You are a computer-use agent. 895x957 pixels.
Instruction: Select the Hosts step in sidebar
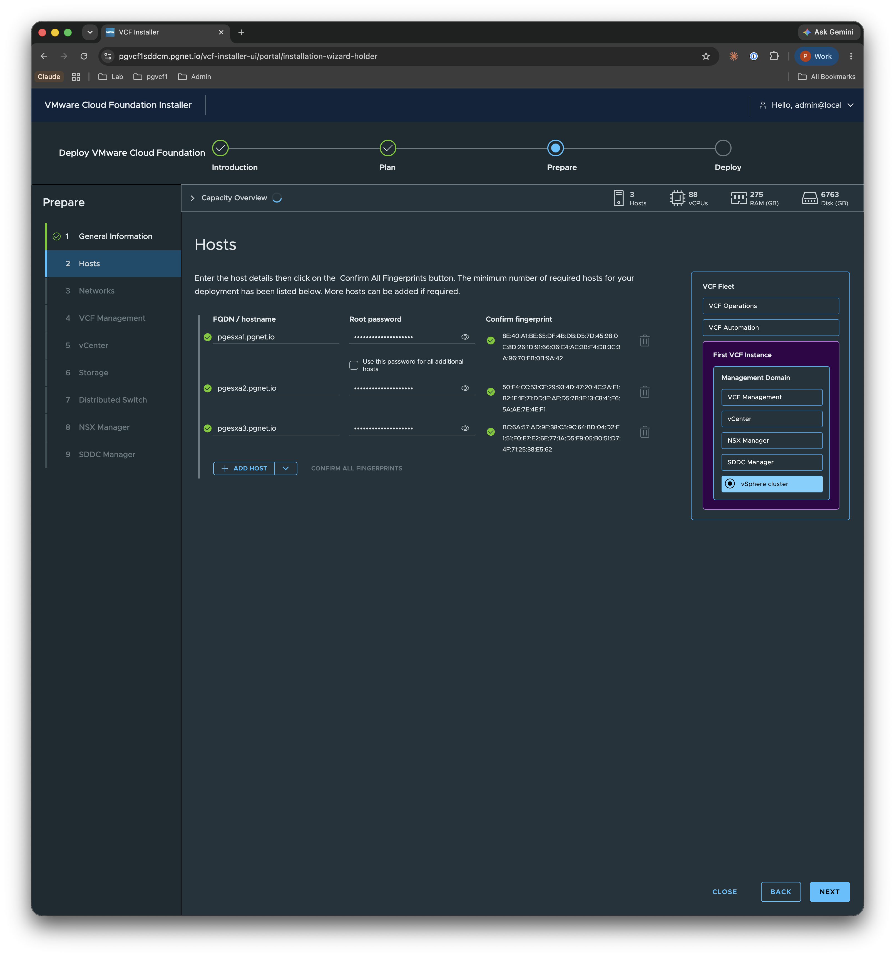(x=113, y=264)
